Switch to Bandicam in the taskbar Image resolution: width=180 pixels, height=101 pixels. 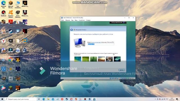(85, 99)
